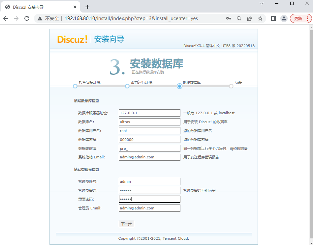Open the browser side panel
This screenshot has height=245, width=313.
pyautogui.click(x=273, y=18)
